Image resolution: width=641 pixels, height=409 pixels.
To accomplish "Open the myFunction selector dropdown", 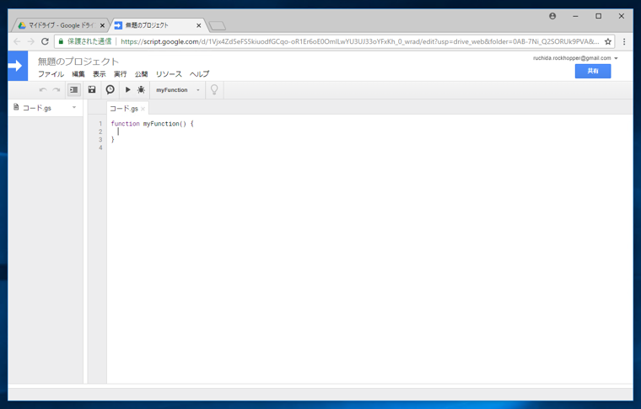I will click(178, 90).
